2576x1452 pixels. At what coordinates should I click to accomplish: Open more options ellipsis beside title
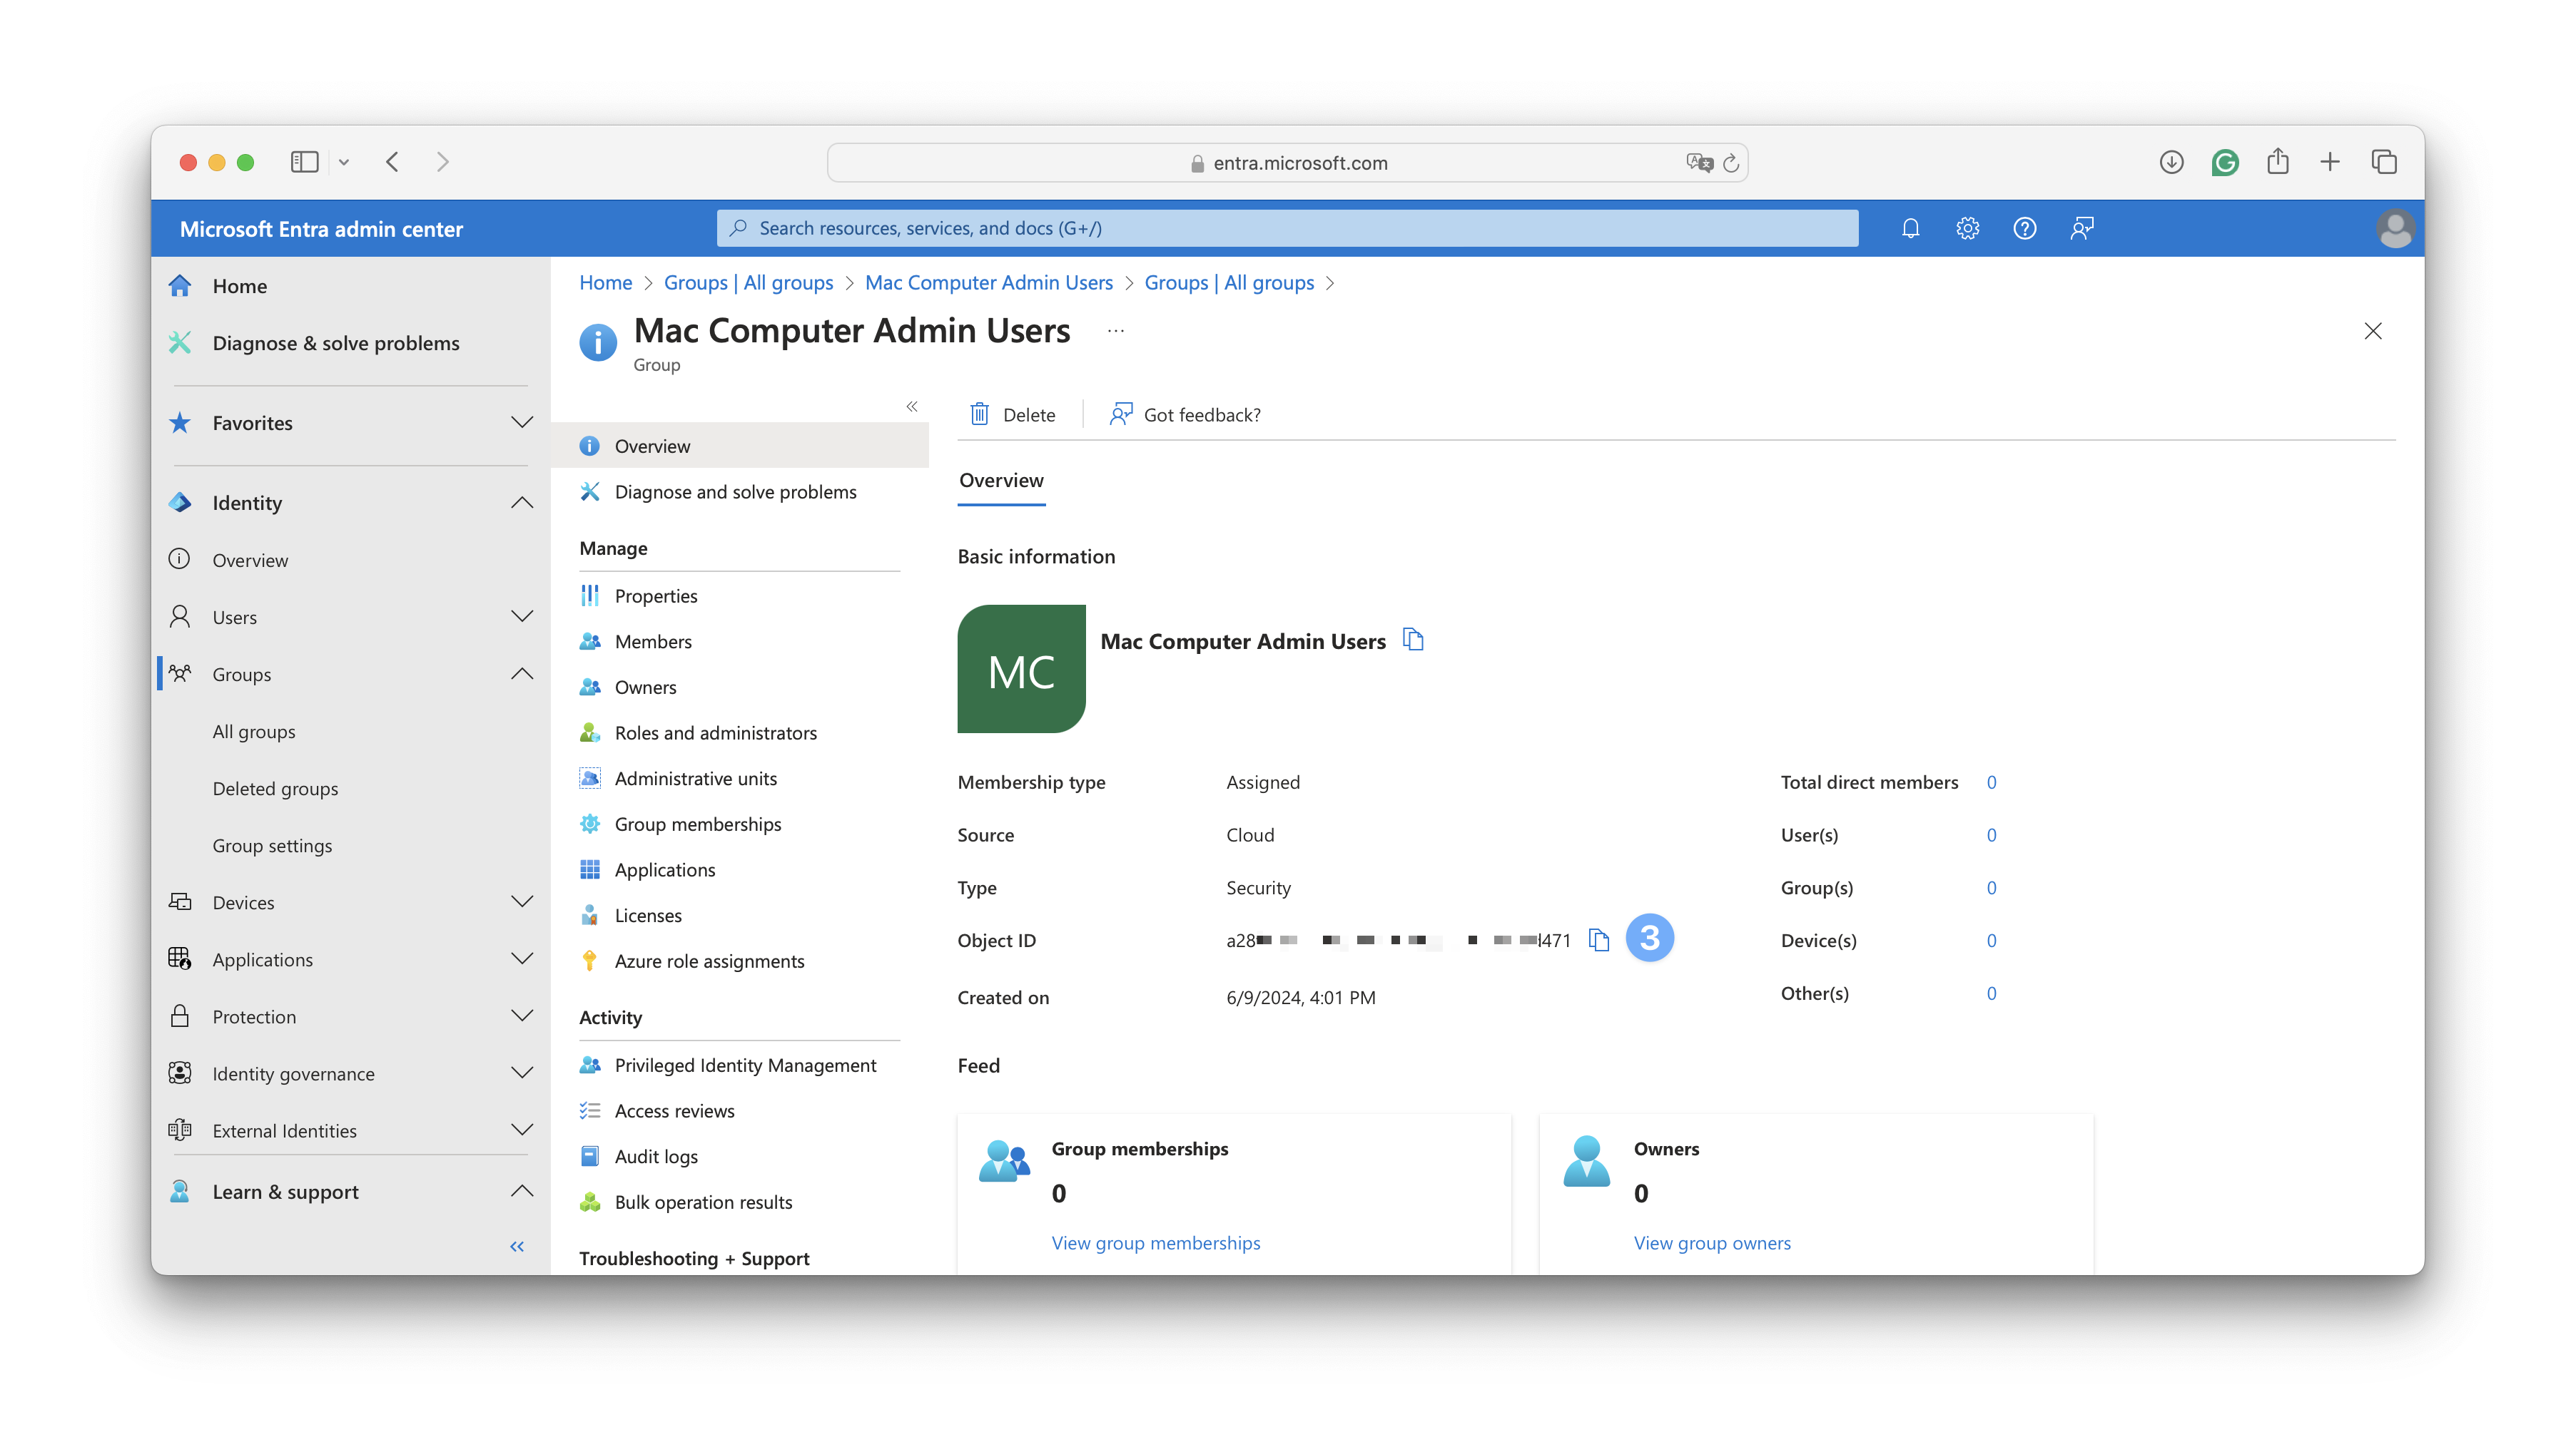point(1116,331)
